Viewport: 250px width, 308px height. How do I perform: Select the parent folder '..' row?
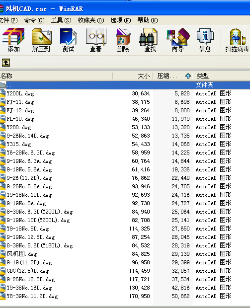125,85
